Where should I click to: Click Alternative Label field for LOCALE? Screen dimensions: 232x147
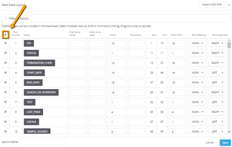(x=97, y=122)
